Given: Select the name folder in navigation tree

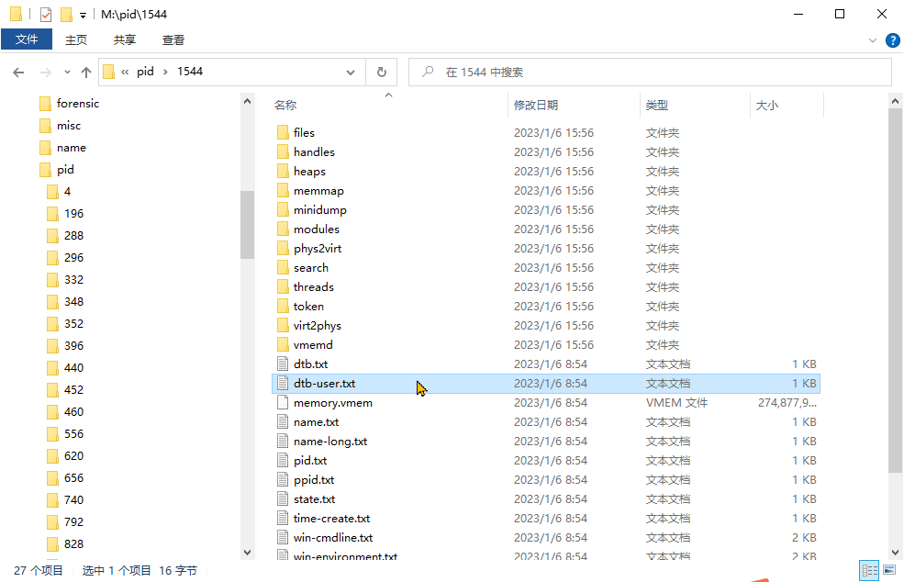Looking at the screenshot, I should click(62, 148).
